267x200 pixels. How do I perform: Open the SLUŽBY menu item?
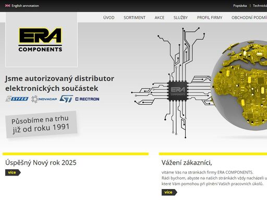[x=180, y=18]
